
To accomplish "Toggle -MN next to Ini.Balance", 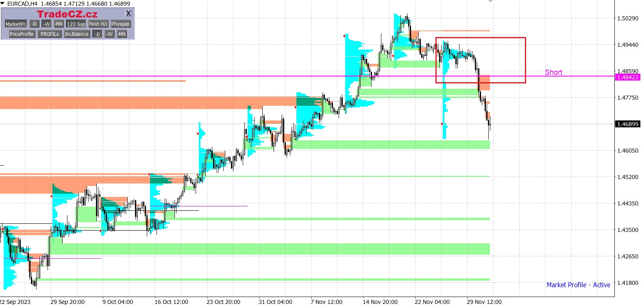I will (x=122, y=34).
